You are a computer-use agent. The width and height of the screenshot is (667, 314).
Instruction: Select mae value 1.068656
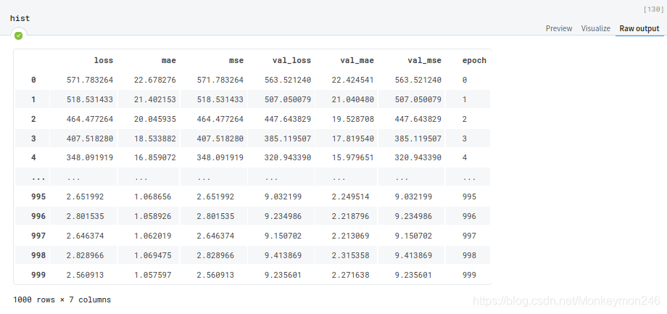tap(153, 197)
